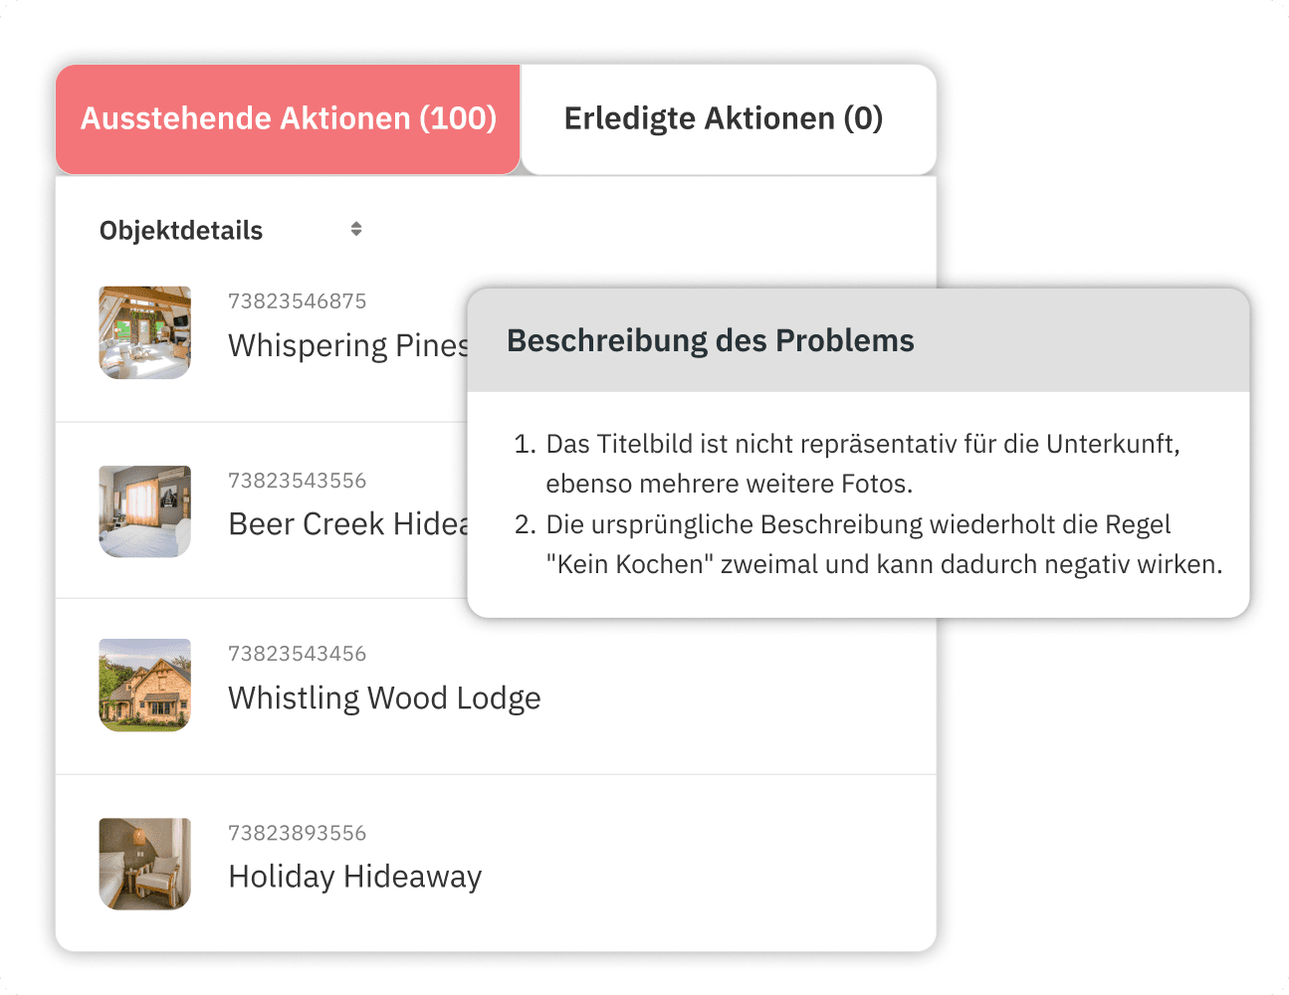Click the Whispering Pines attic interior image
1289x995 pixels.
[x=144, y=332]
